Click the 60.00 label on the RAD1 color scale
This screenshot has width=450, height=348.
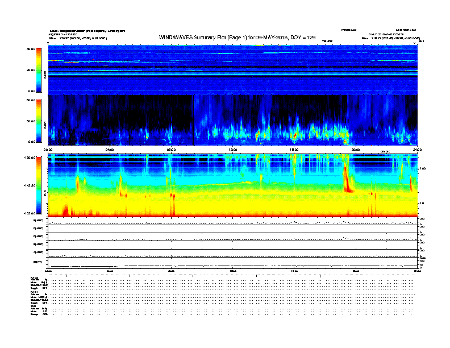(31, 100)
